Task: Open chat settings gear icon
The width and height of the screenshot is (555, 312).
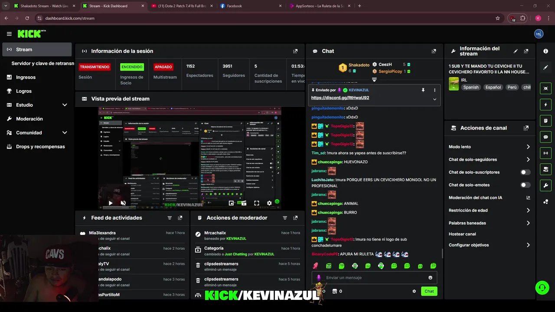Action: click(414, 291)
